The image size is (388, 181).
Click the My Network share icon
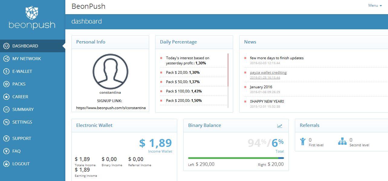6,59
